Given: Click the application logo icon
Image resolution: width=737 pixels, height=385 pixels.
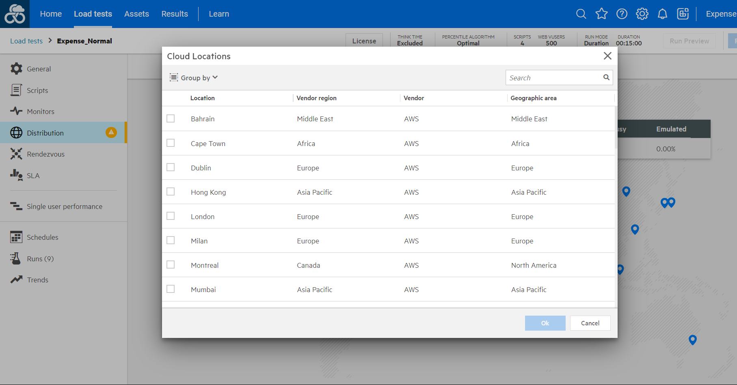Looking at the screenshot, I should click(x=15, y=14).
